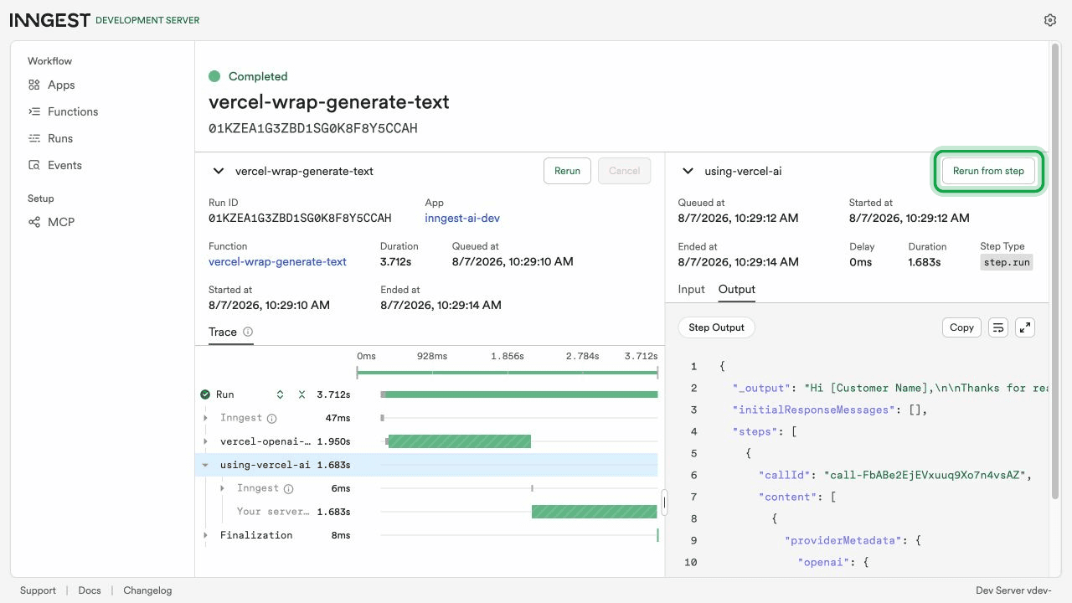
Task: Open the output in fullscreen view
Action: (x=1025, y=327)
